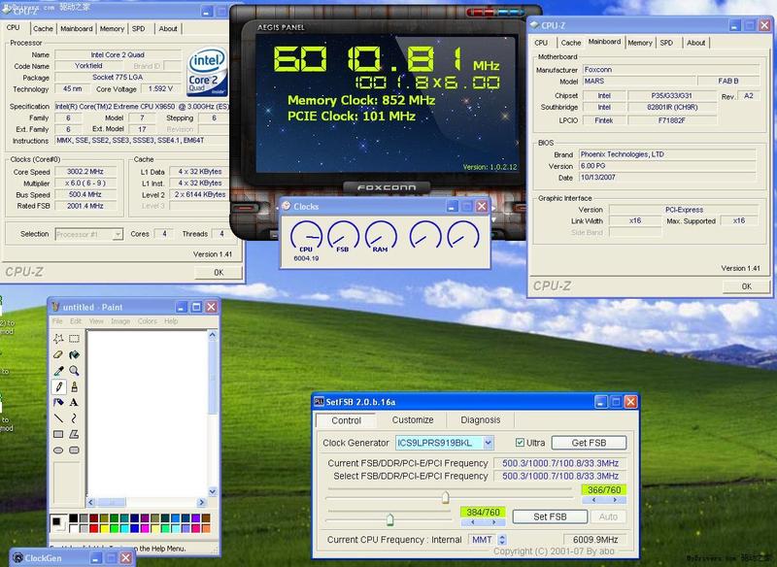Open the Colors menu in Paint
777x567 pixels.
tap(148, 321)
